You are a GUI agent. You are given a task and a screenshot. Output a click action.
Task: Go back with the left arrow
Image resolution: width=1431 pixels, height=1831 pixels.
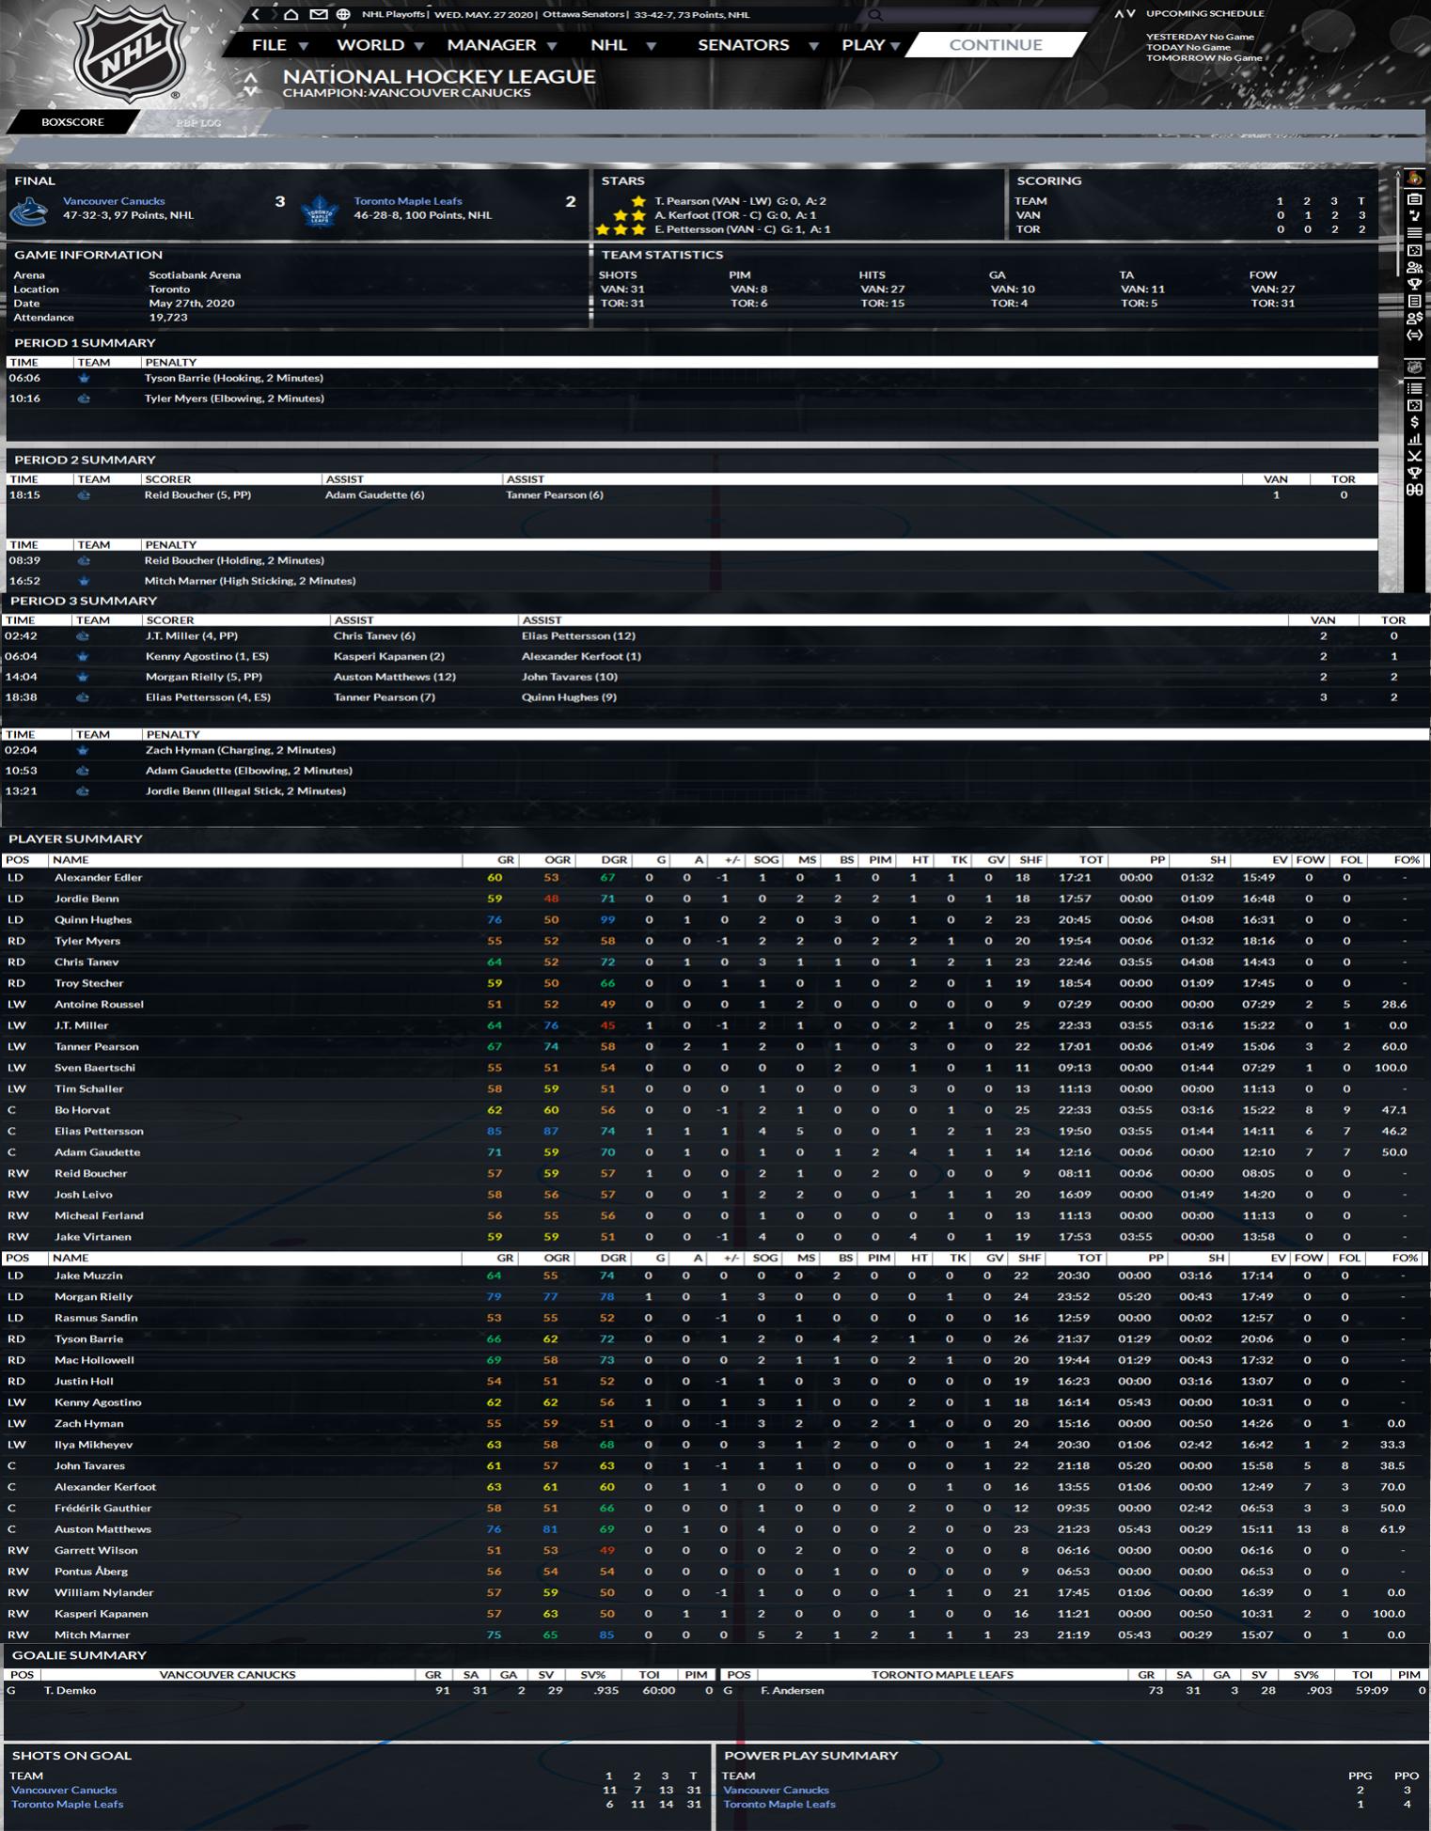pos(256,14)
